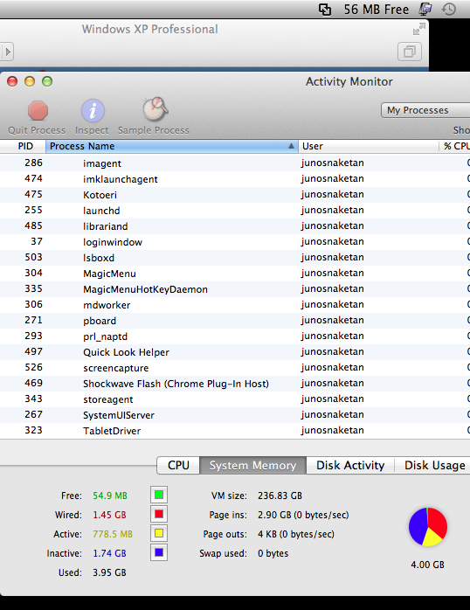This screenshot has height=610, width=470.
Task: Sort by the % CPU column header
Action: click(x=455, y=146)
